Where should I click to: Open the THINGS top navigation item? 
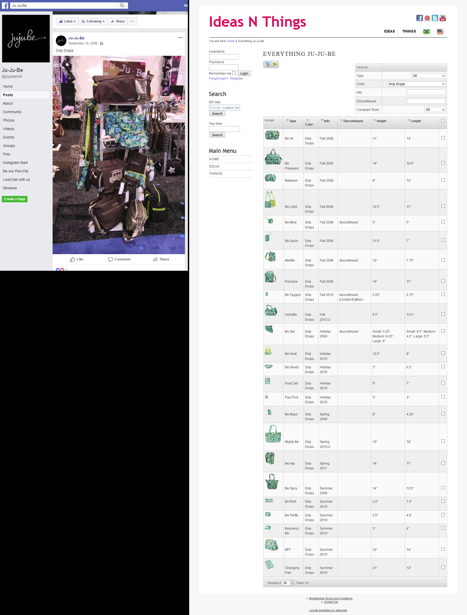point(409,31)
